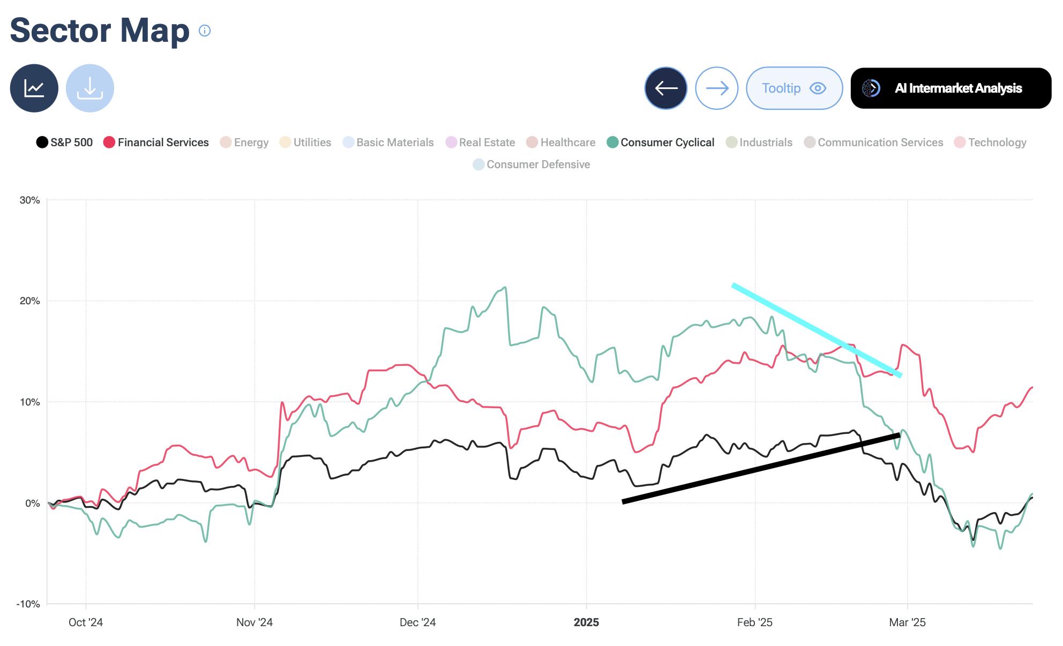The width and height of the screenshot is (1063, 646).
Task: Click the 2025 label on time axis
Action: tap(586, 622)
